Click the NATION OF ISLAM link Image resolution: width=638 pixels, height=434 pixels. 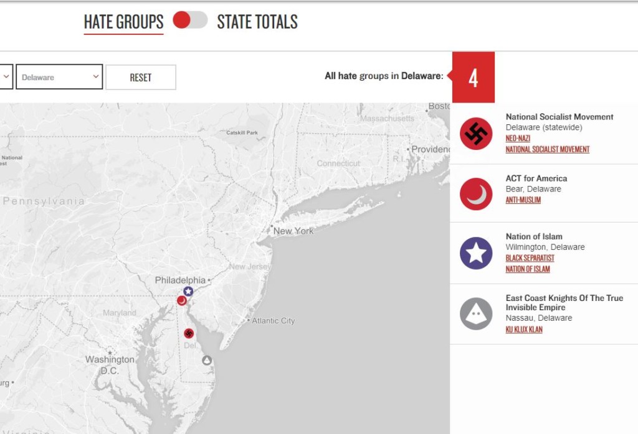(528, 269)
